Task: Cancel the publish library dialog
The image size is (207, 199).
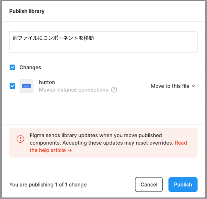Action: point(149,184)
